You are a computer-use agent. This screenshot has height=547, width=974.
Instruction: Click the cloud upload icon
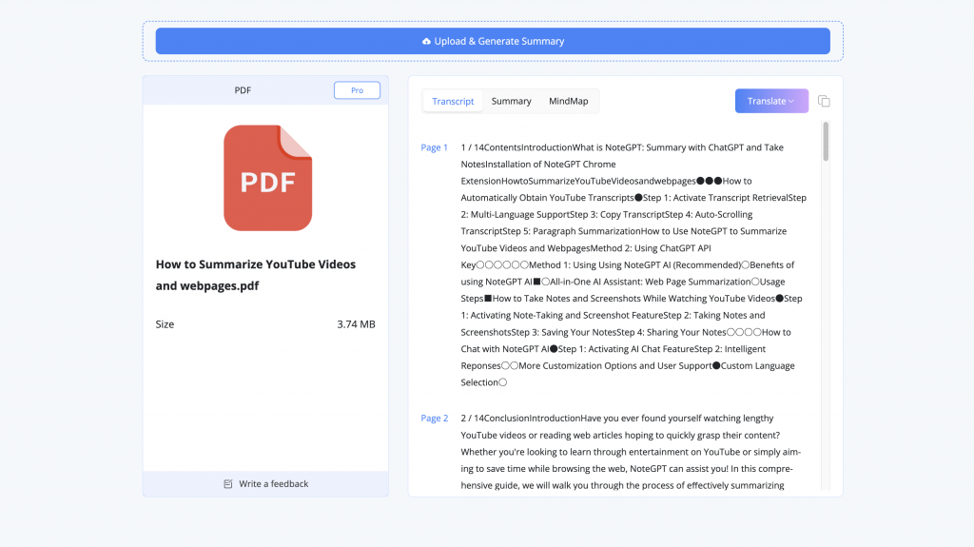click(426, 42)
